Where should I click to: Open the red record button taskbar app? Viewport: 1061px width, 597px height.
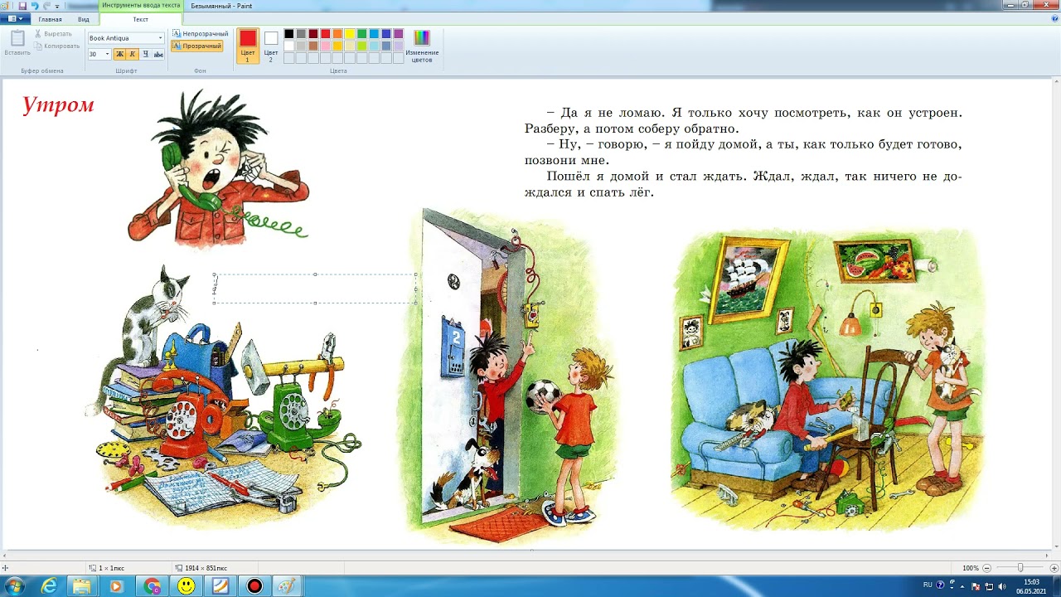pos(254,586)
